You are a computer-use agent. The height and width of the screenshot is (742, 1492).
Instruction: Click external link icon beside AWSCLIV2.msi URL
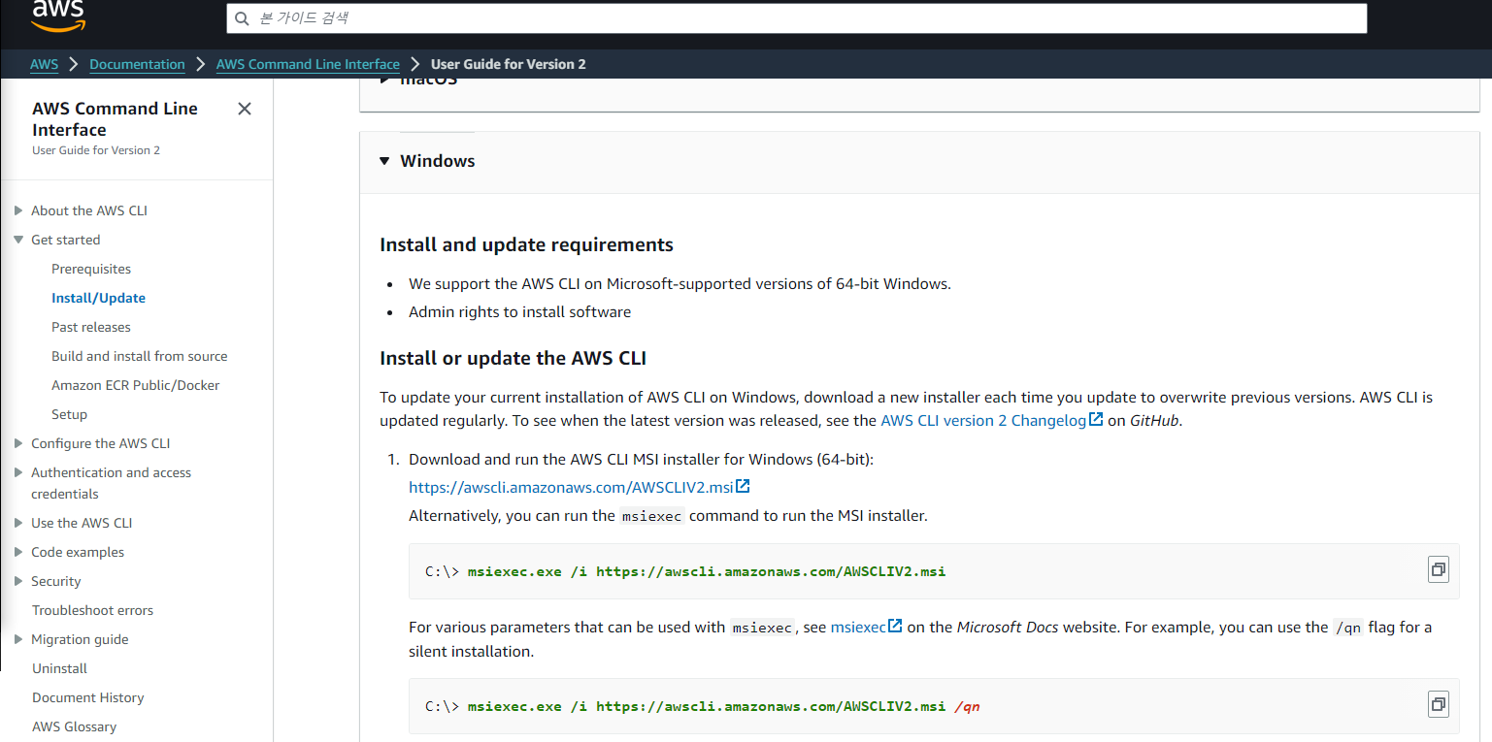pos(743,487)
